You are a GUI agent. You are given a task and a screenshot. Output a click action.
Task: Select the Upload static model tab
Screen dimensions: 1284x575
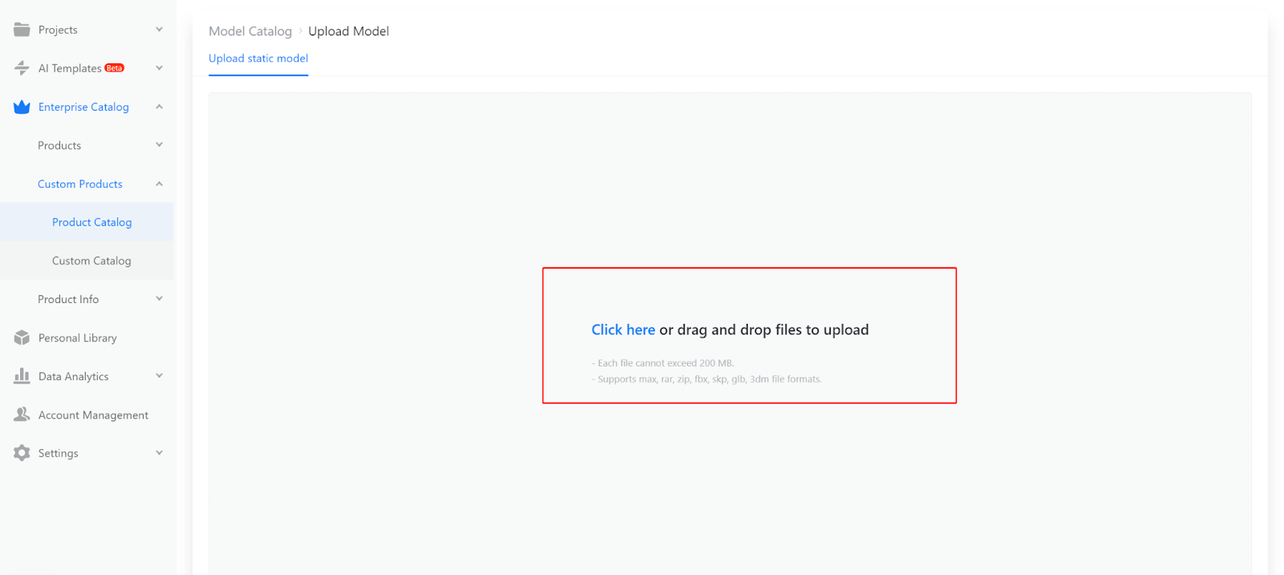point(258,59)
